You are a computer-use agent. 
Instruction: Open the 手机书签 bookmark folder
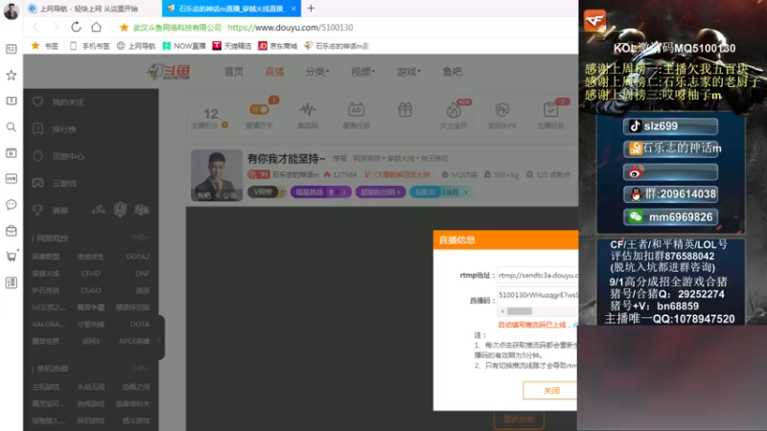pos(89,46)
